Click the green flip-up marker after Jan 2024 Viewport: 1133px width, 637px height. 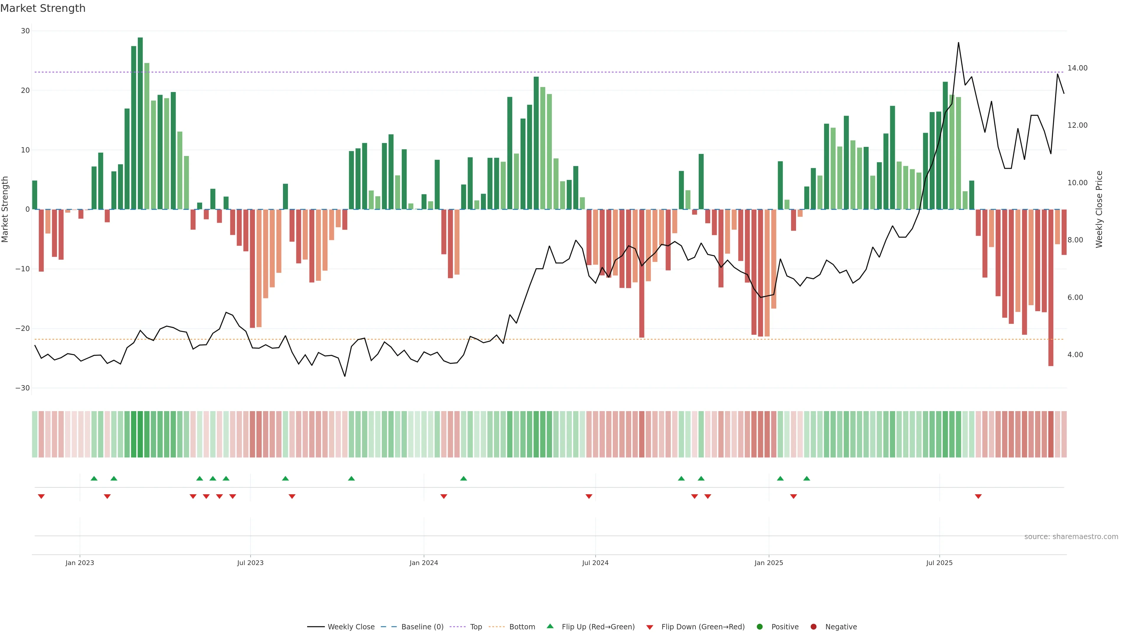464,478
